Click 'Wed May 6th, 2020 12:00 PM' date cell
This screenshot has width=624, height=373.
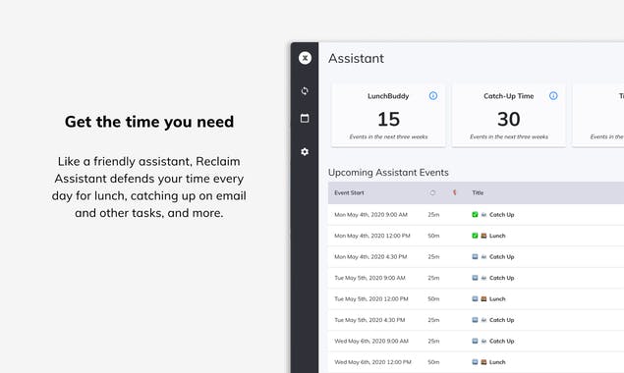[372, 362]
